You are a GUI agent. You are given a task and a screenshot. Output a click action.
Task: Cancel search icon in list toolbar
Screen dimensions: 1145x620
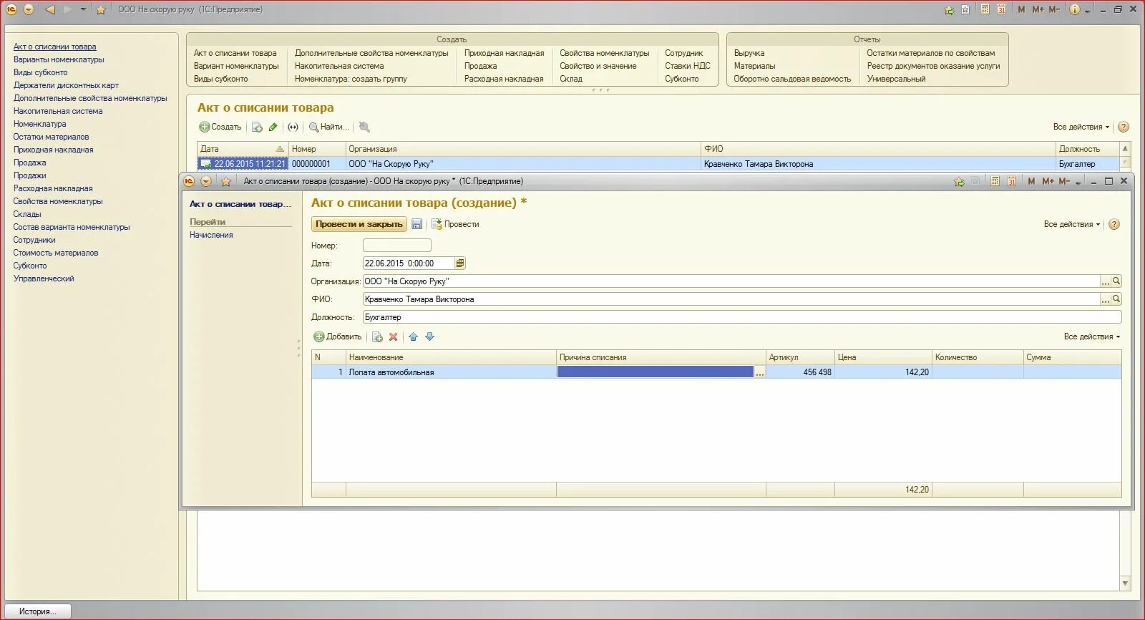[364, 127]
